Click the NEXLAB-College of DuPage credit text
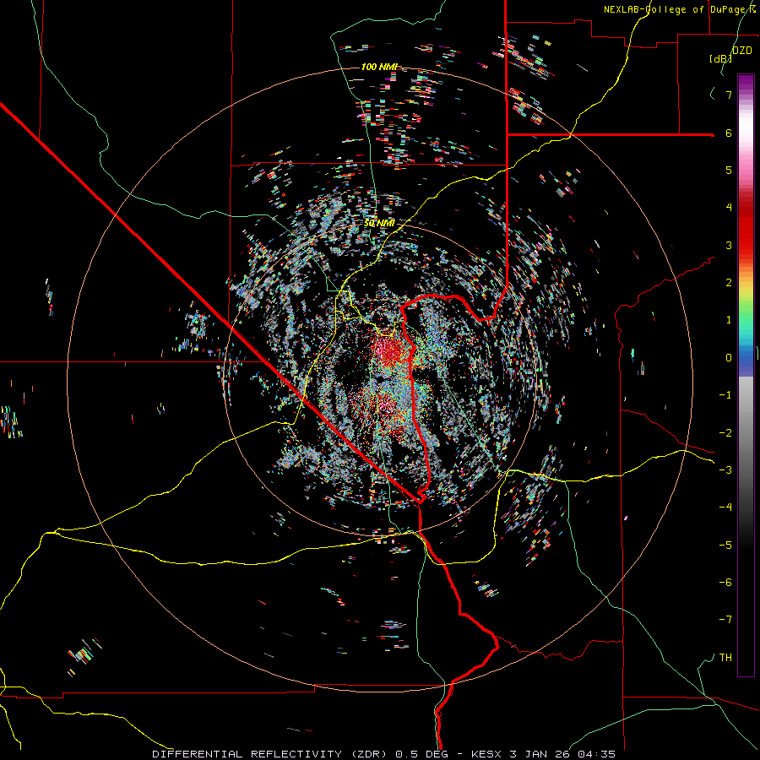 point(679,9)
